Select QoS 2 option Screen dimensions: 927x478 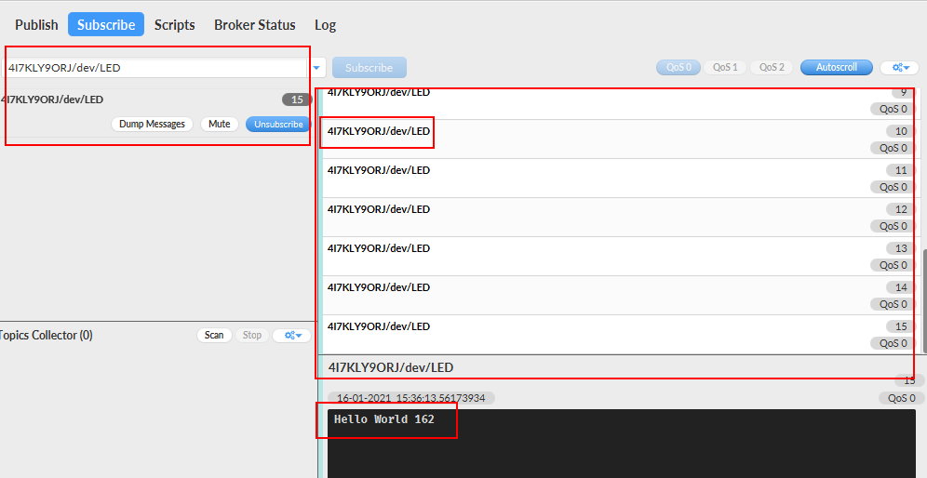click(x=772, y=68)
